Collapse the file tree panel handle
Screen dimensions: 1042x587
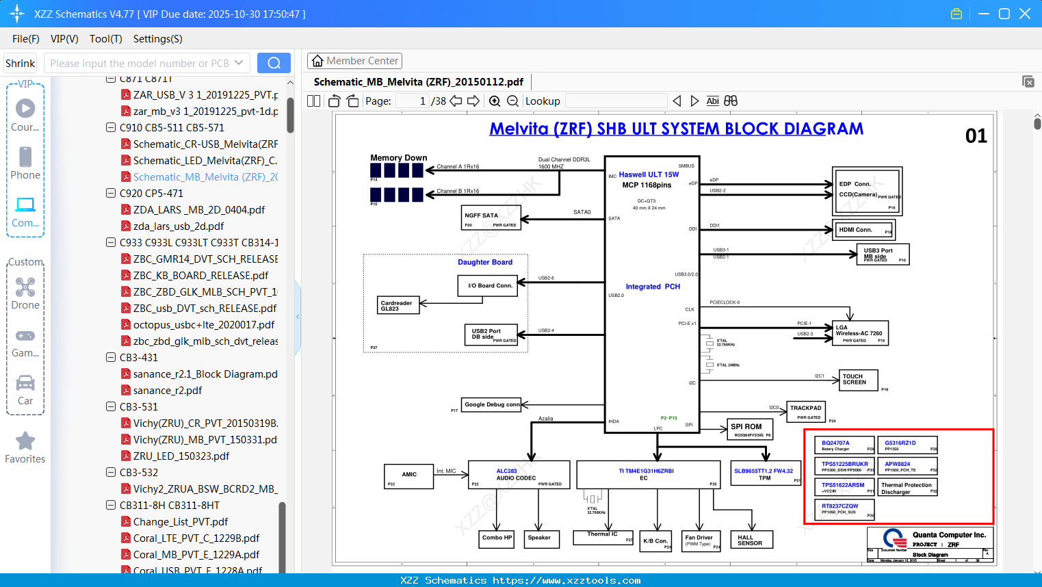[298, 316]
